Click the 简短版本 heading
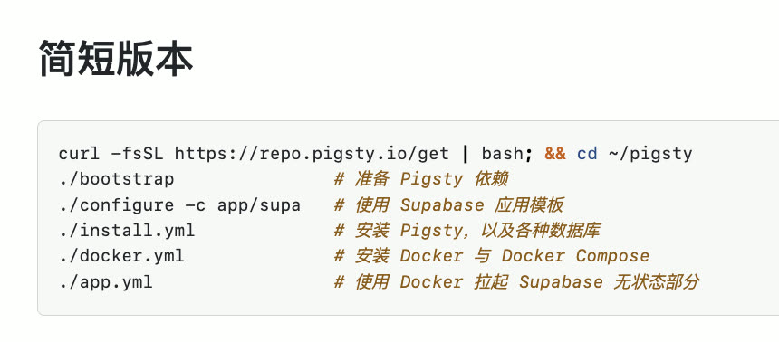 tap(116, 58)
